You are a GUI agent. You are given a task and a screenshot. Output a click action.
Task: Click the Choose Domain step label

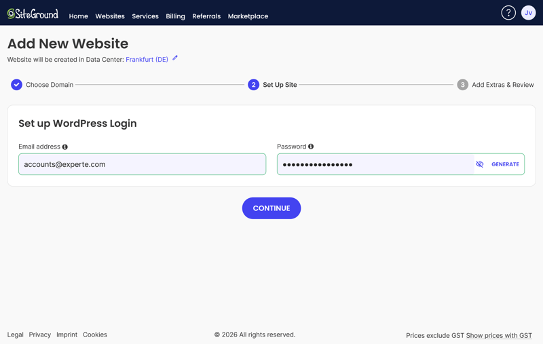point(50,85)
